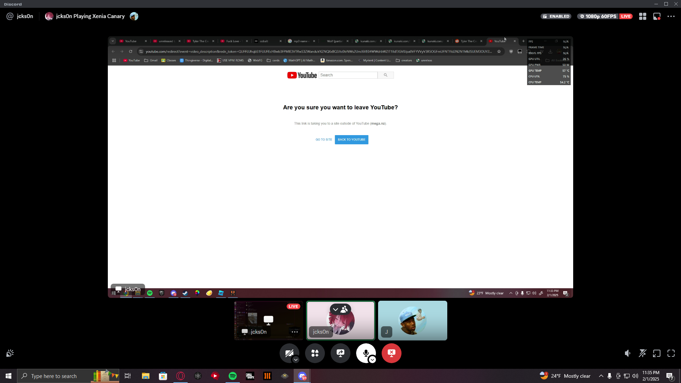Pop out the call window
The image size is (681, 383).
pyautogui.click(x=657, y=353)
